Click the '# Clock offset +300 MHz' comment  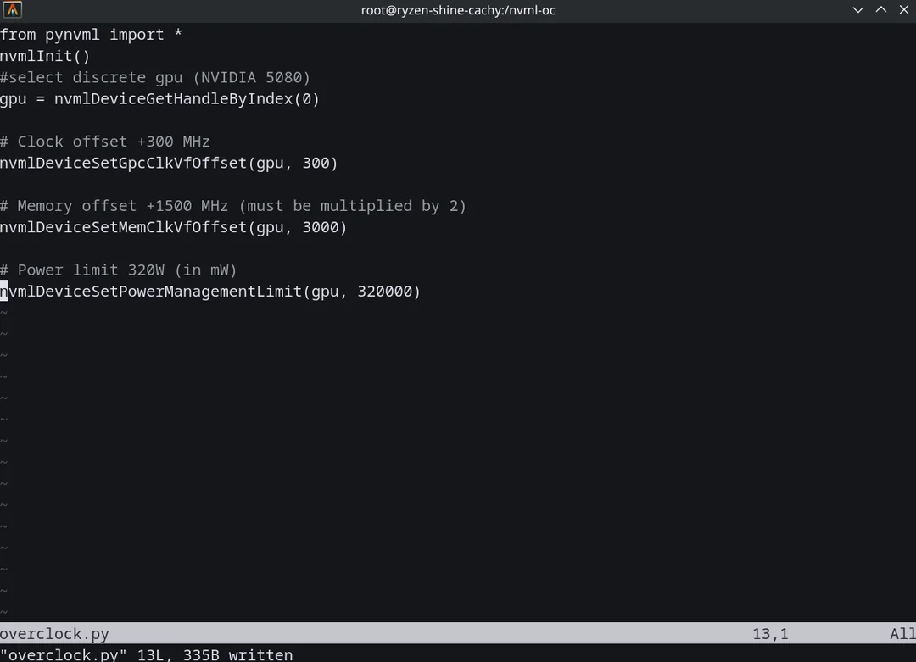coord(104,142)
